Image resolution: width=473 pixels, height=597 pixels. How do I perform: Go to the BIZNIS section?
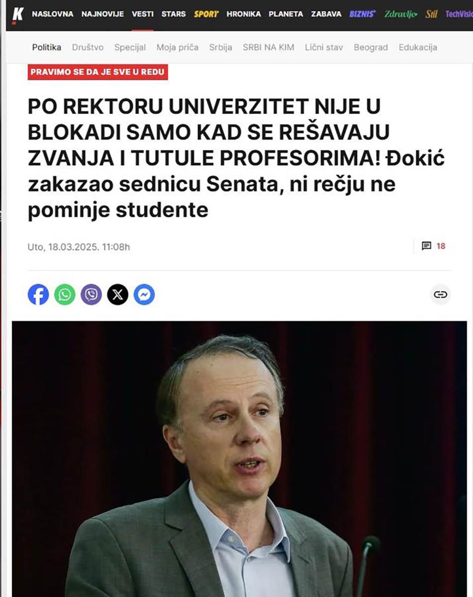pyautogui.click(x=362, y=14)
